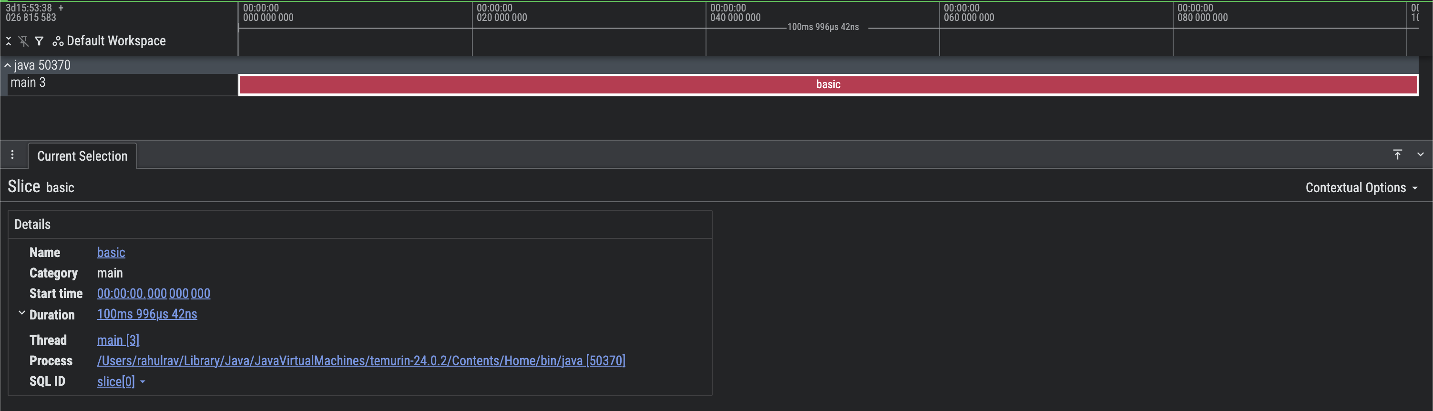
Task: Click the Start time value link
Action: point(154,294)
